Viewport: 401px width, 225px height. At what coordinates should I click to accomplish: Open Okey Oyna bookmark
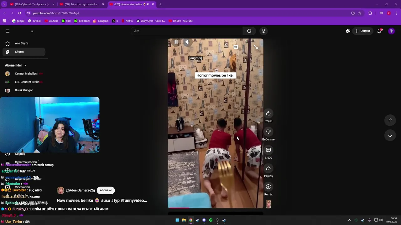[151, 21]
